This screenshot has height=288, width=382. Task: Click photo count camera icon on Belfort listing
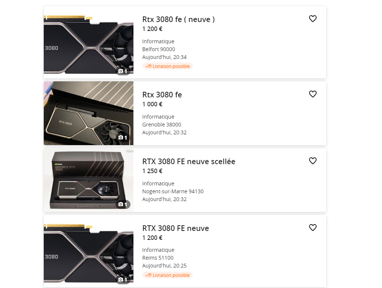[x=121, y=71]
